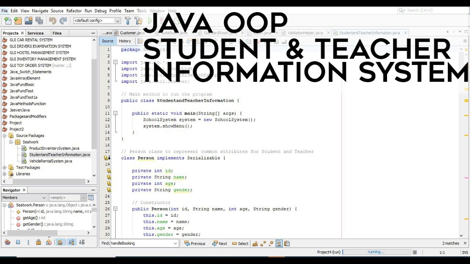Click the Next find button
Viewport: 470px width, 264px height.
tap(220, 243)
